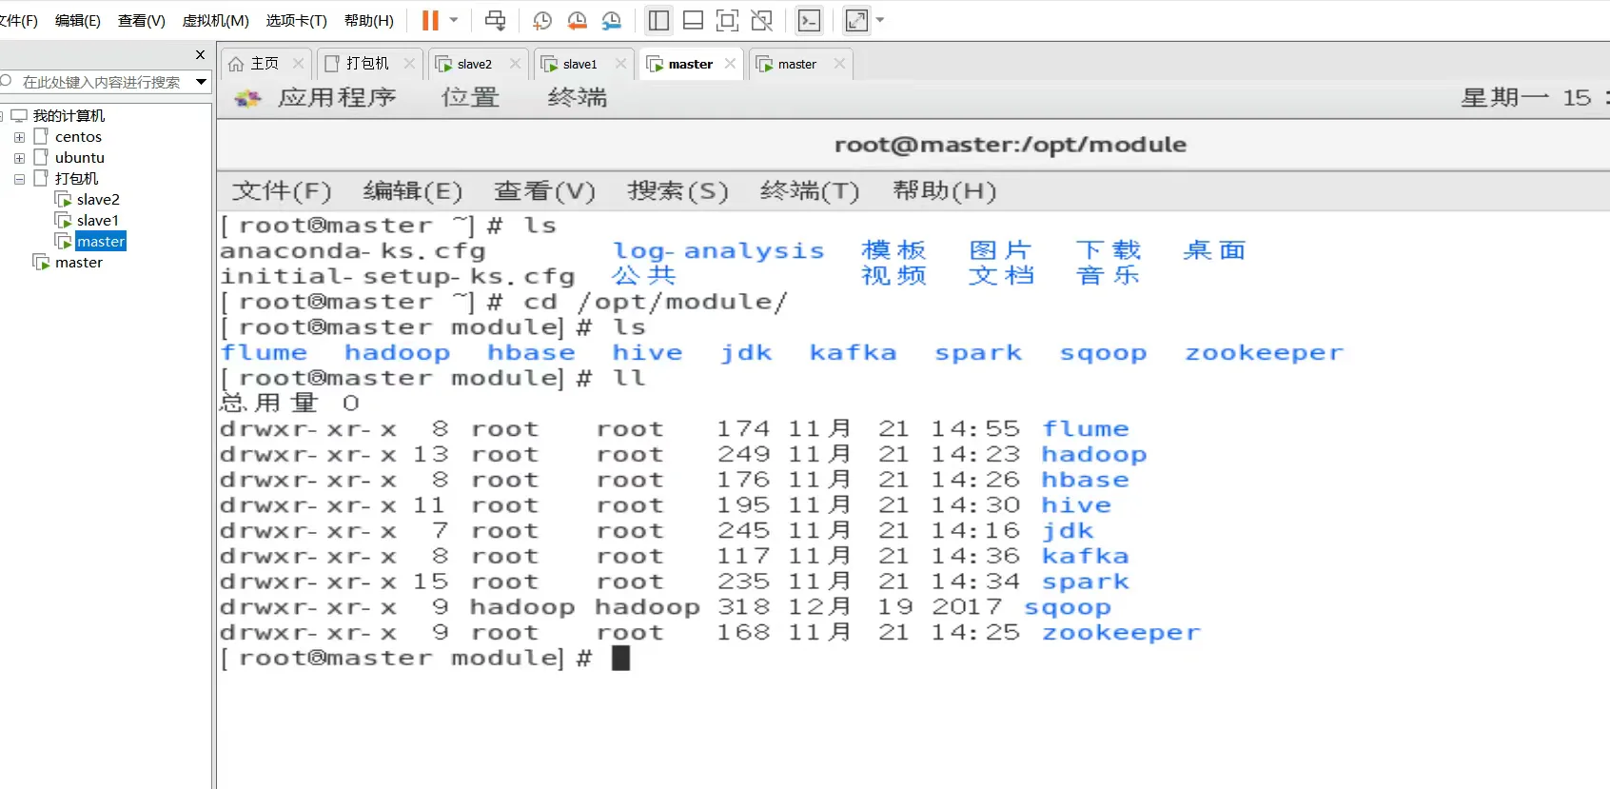Click anaconda-ks.cfg in the terminal output
Screen dimensions: 1610x789
352,251
